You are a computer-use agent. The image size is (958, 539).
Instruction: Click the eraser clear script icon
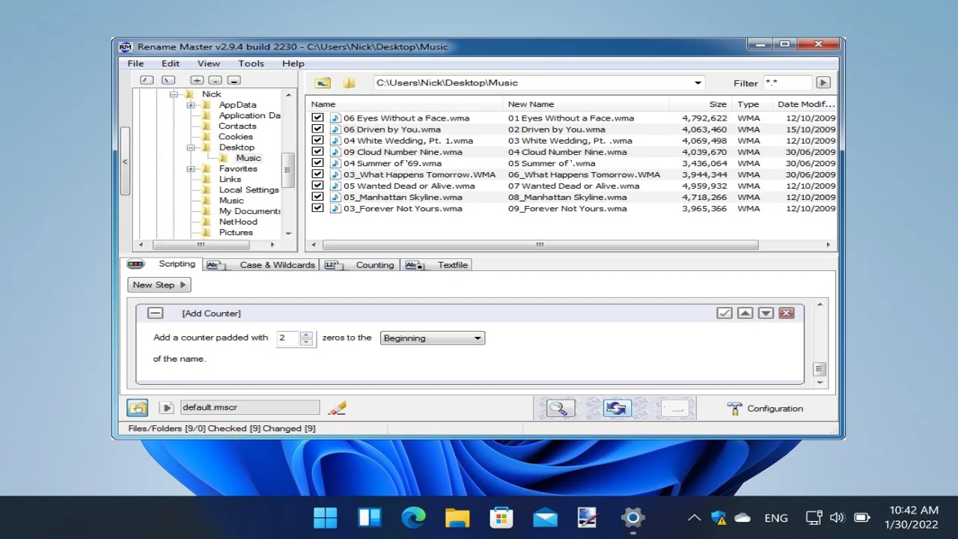tap(337, 407)
